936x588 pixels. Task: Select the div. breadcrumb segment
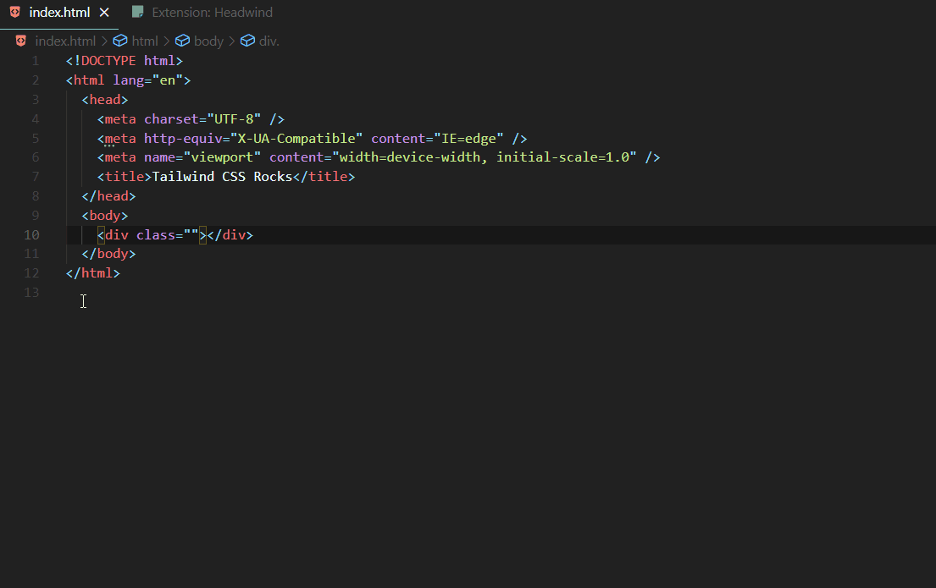pyautogui.click(x=269, y=41)
